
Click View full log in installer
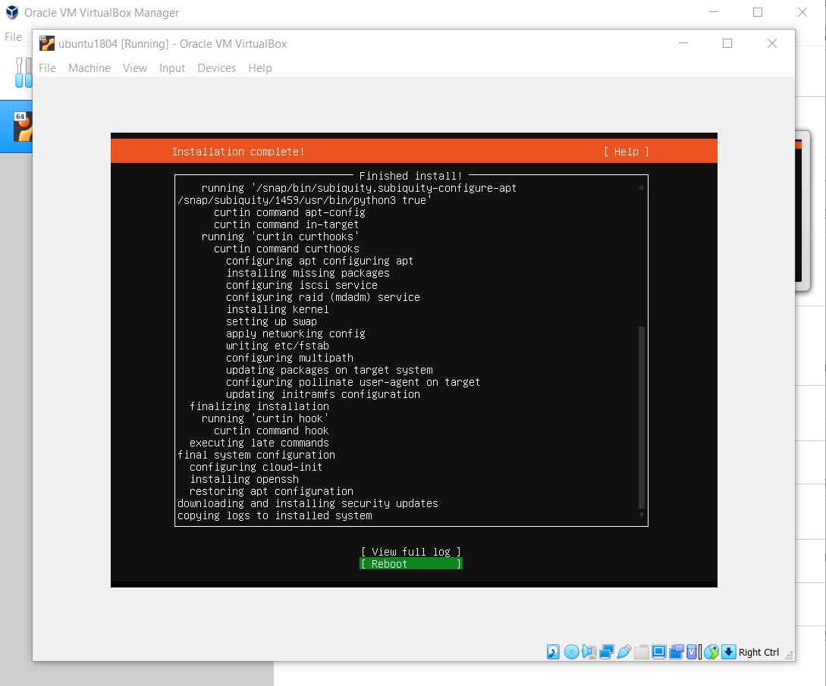tap(410, 552)
